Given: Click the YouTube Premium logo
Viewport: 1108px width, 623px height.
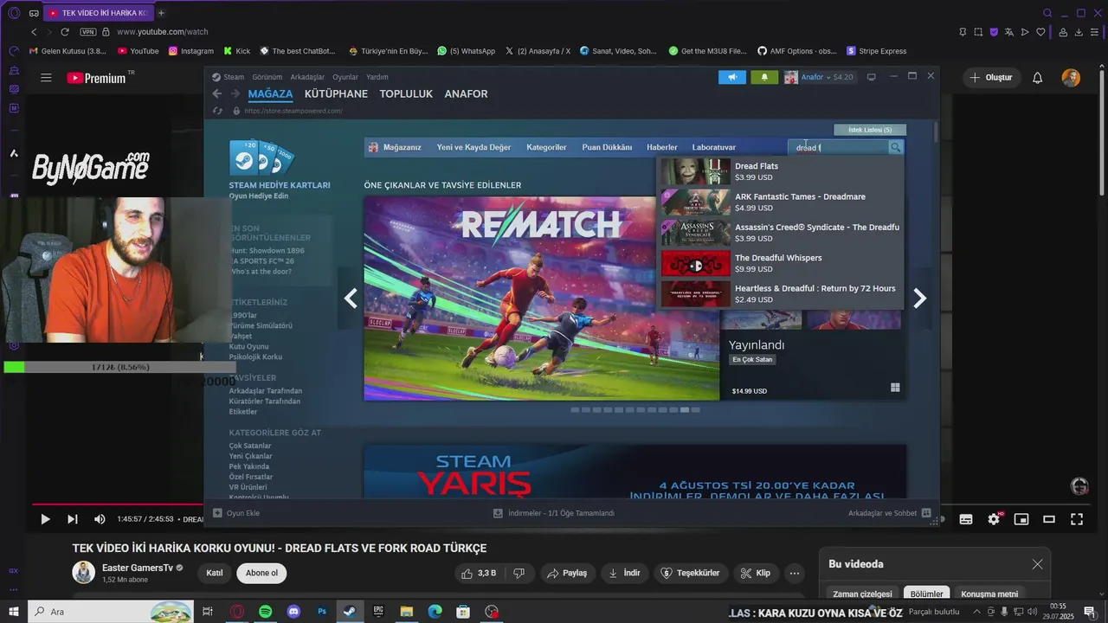Looking at the screenshot, I should 97,78.
